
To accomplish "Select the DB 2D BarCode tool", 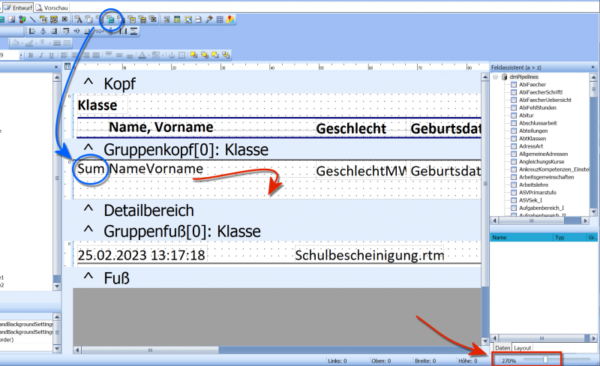I will tap(142, 19).
